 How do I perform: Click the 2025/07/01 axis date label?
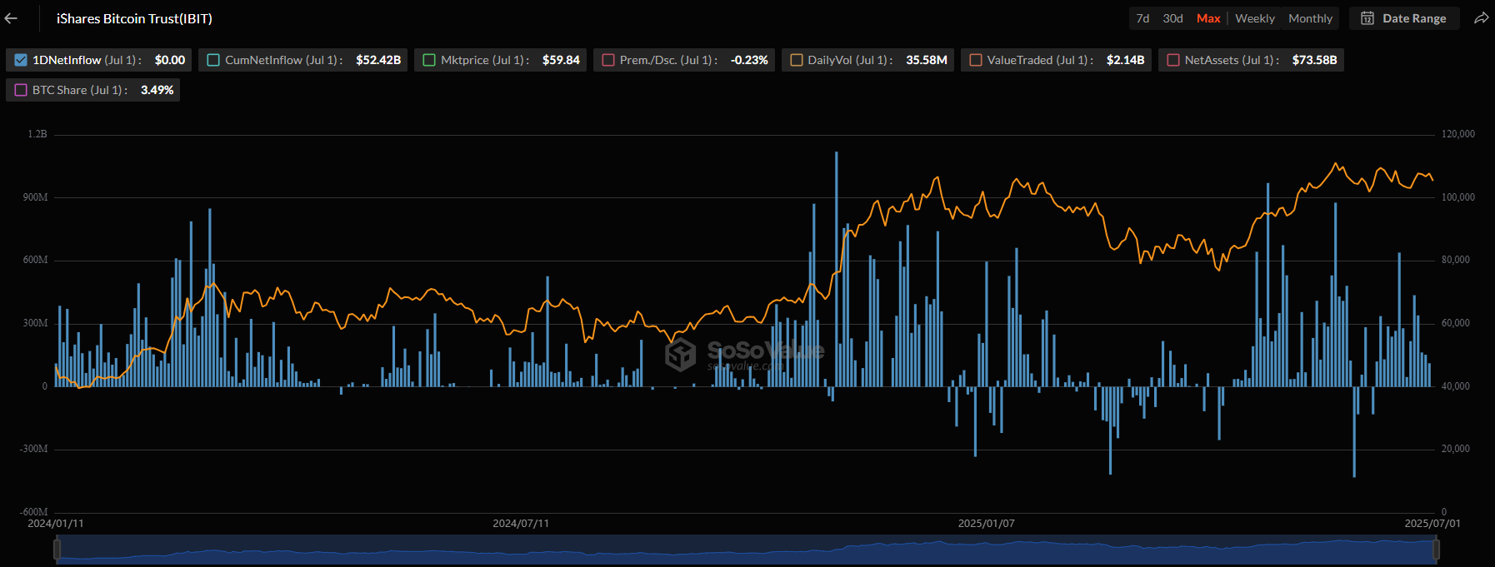click(1432, 524)
